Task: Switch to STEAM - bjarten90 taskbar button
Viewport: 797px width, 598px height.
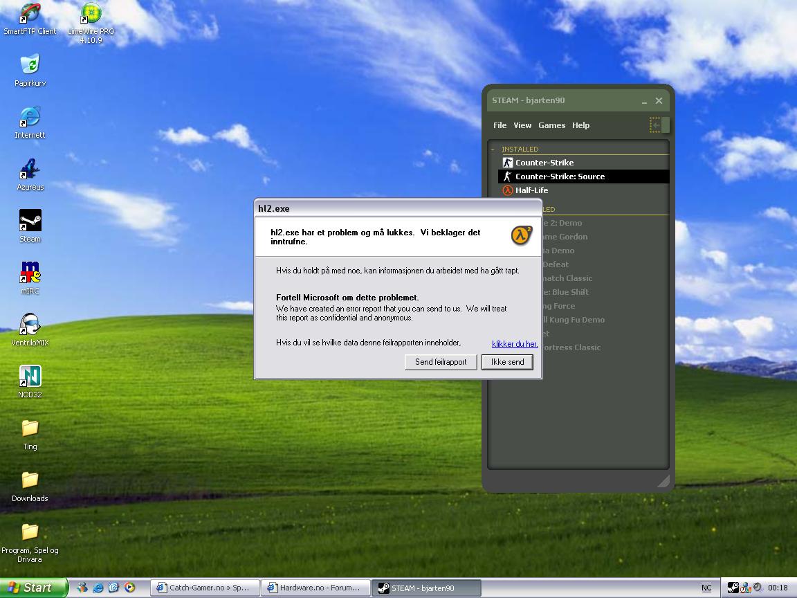Action: coord(426,588)
